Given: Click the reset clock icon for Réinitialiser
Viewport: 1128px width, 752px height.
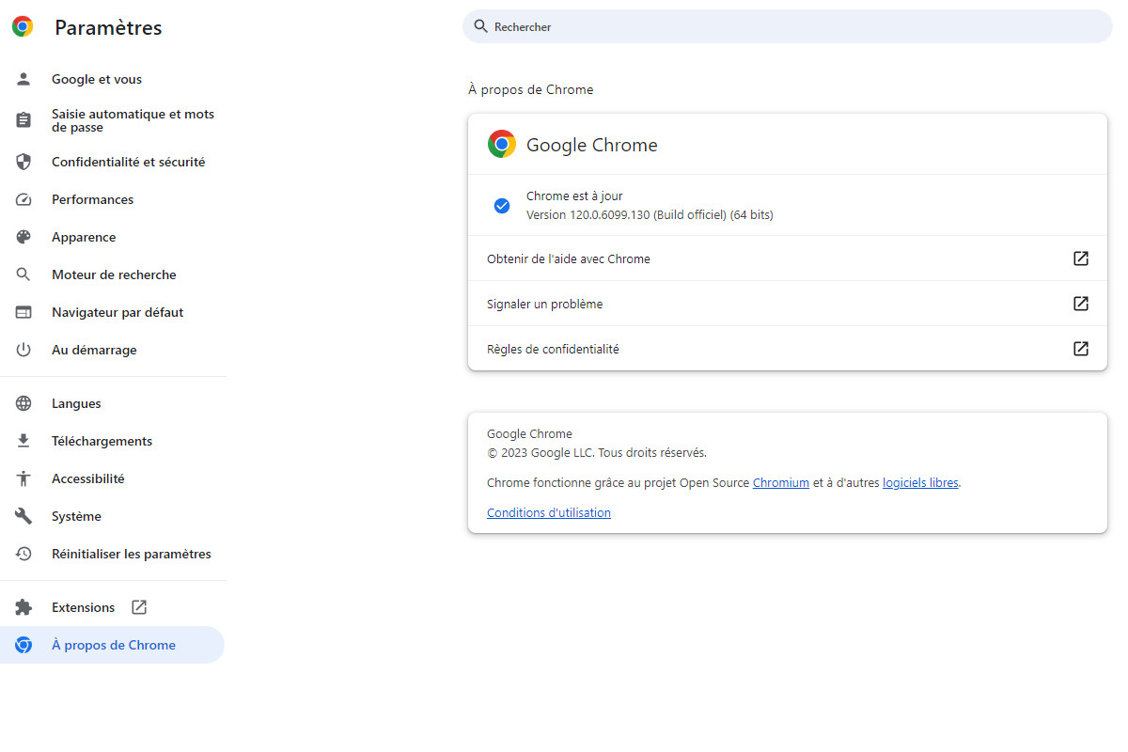Looking at the screenshot, I should (23, 554).
